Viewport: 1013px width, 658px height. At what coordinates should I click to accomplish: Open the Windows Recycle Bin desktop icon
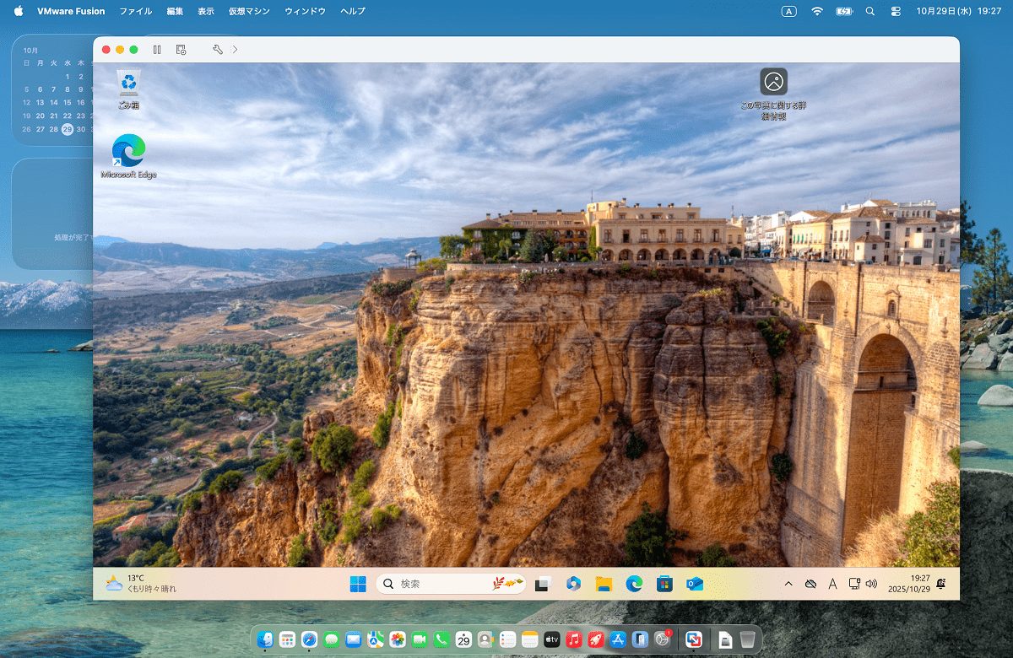click(x=129, y=90)
